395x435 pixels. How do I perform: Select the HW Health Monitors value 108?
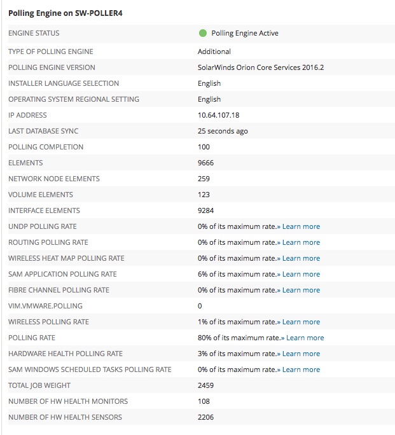[x=204, y=401]
